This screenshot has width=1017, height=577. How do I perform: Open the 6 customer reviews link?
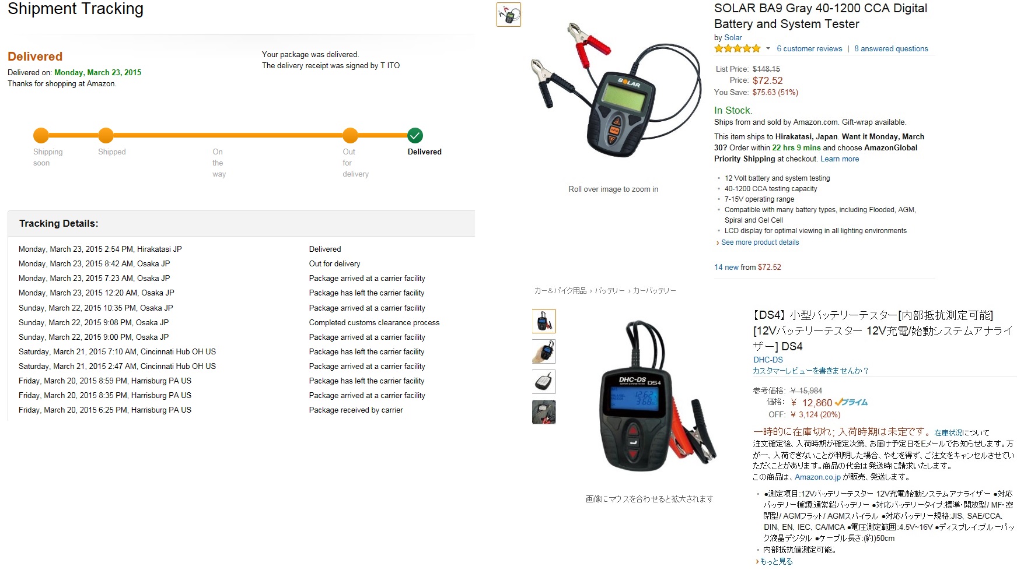(809, 49)
